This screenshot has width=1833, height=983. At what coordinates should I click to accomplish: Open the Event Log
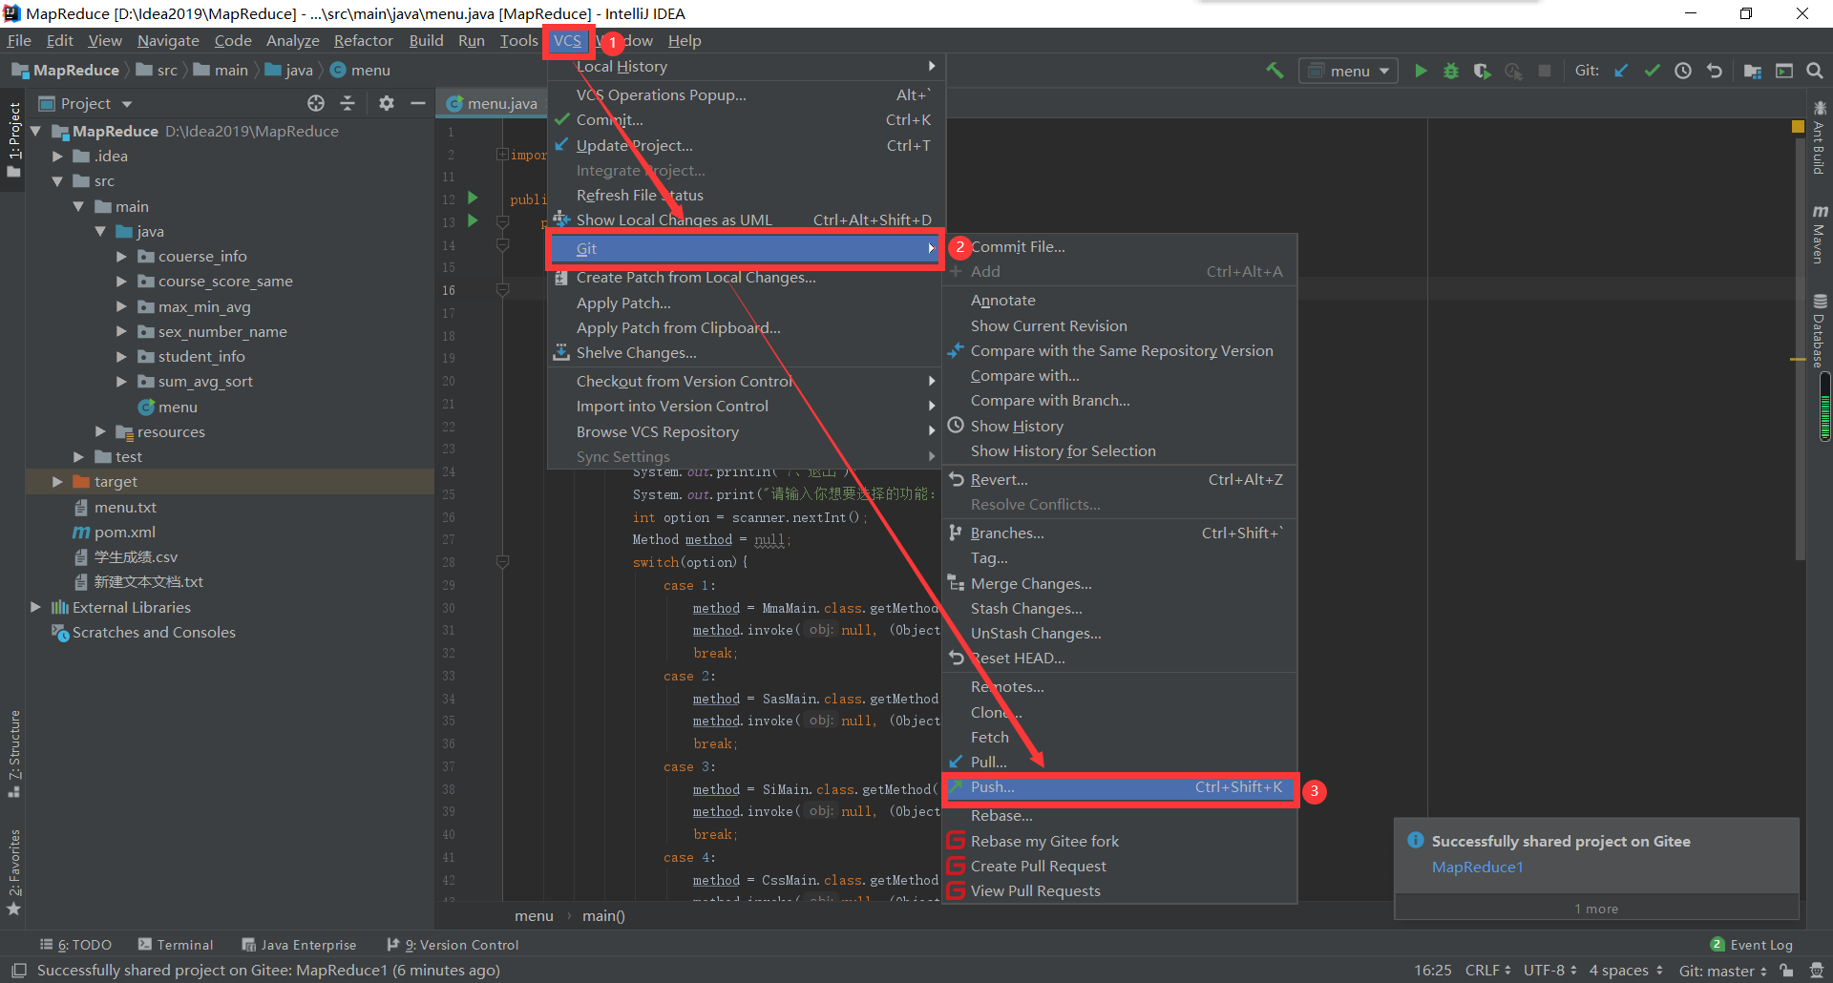tap(1752, 945)
